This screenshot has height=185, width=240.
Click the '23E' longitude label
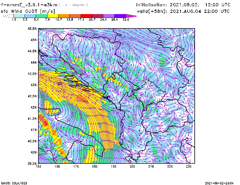point(189,166)
